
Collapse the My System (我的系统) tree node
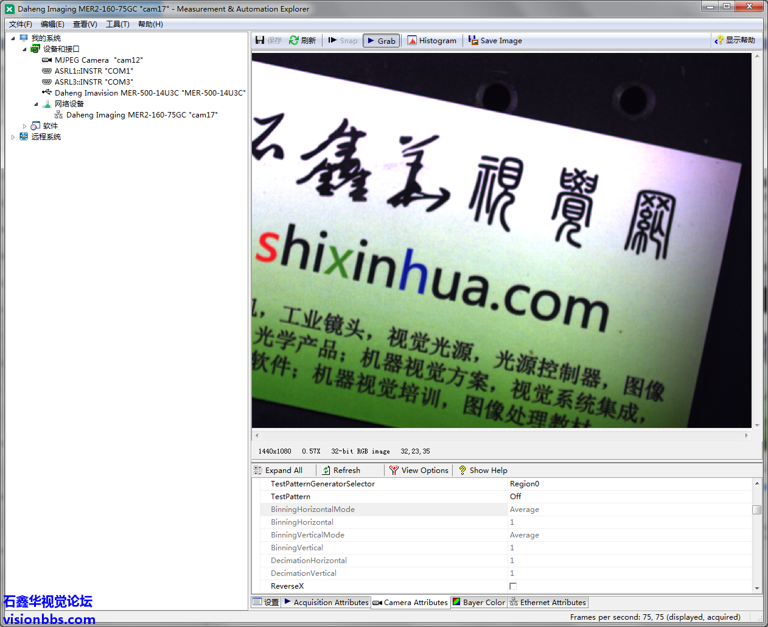[x=13, y=38]
